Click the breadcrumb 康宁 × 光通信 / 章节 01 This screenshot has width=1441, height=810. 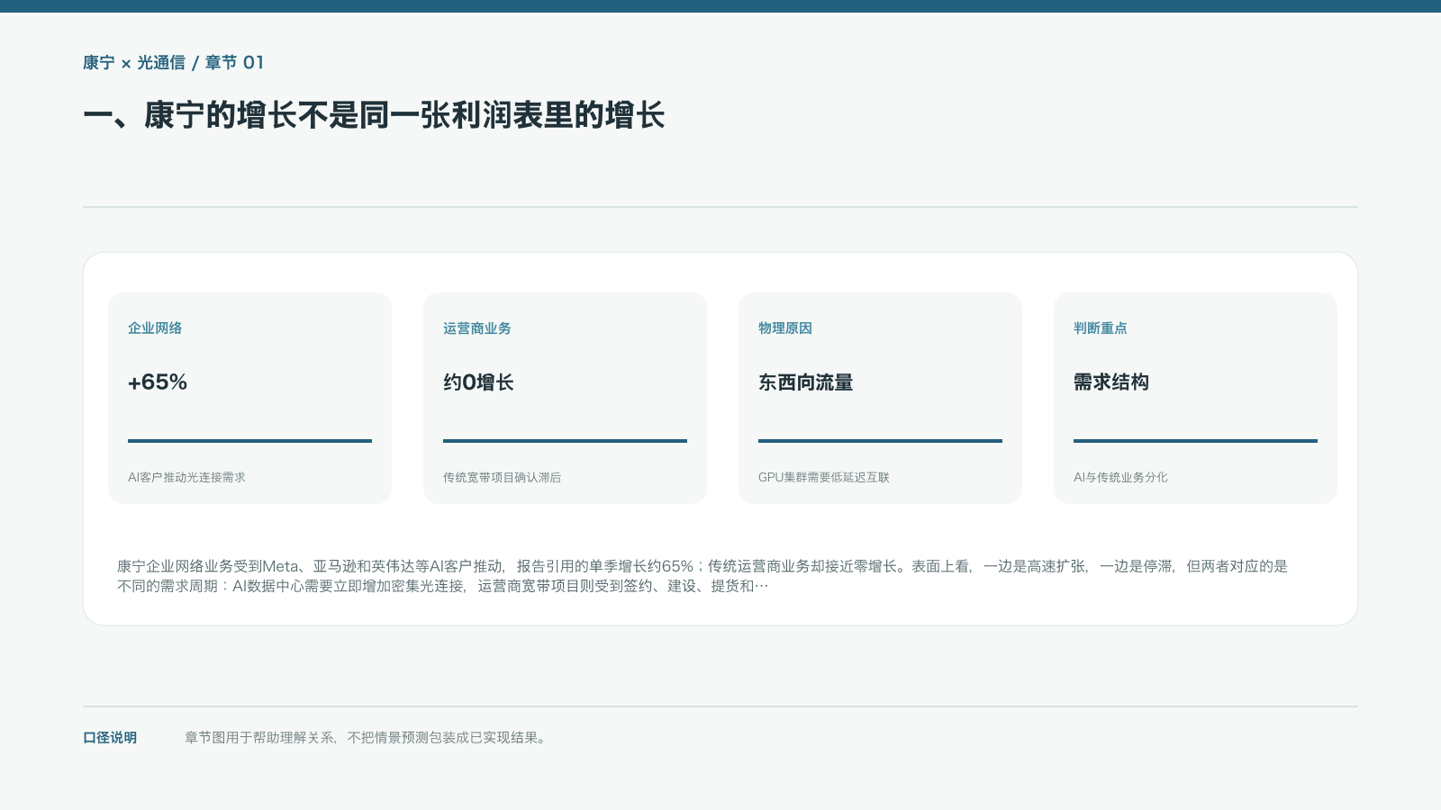pyautogui.click(x=173, y=62)
